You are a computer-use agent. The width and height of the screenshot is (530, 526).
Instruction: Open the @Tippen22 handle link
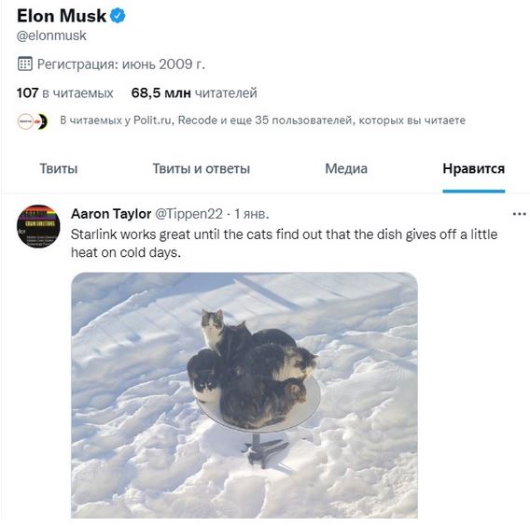(188, 214)
